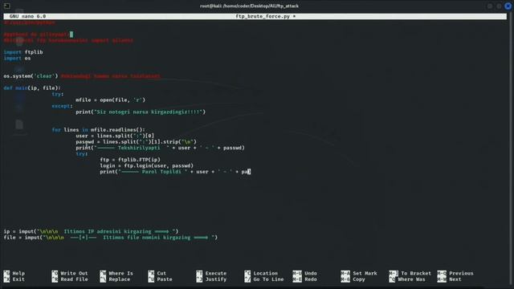The image size is (514, 289).
Task: Click the Where Was shortcut label
Action: point(411,279)
